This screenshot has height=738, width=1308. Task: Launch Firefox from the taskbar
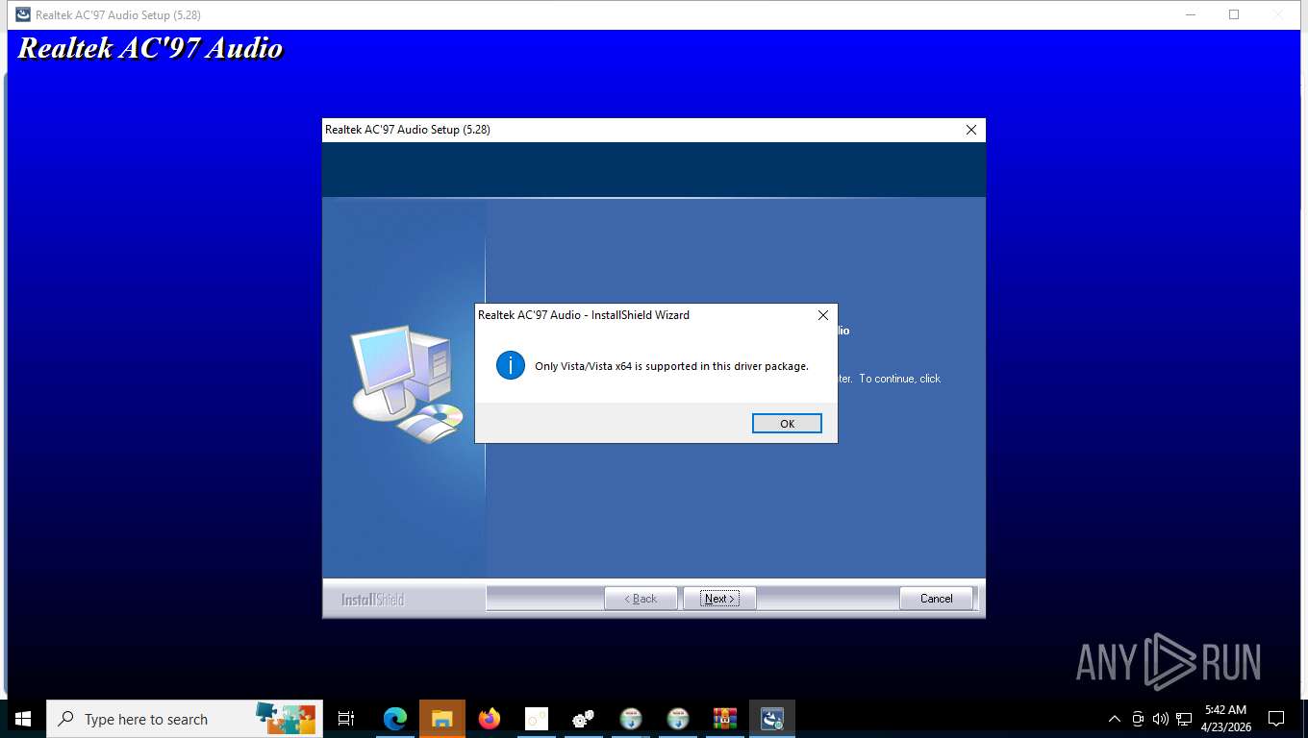(490, 719)
